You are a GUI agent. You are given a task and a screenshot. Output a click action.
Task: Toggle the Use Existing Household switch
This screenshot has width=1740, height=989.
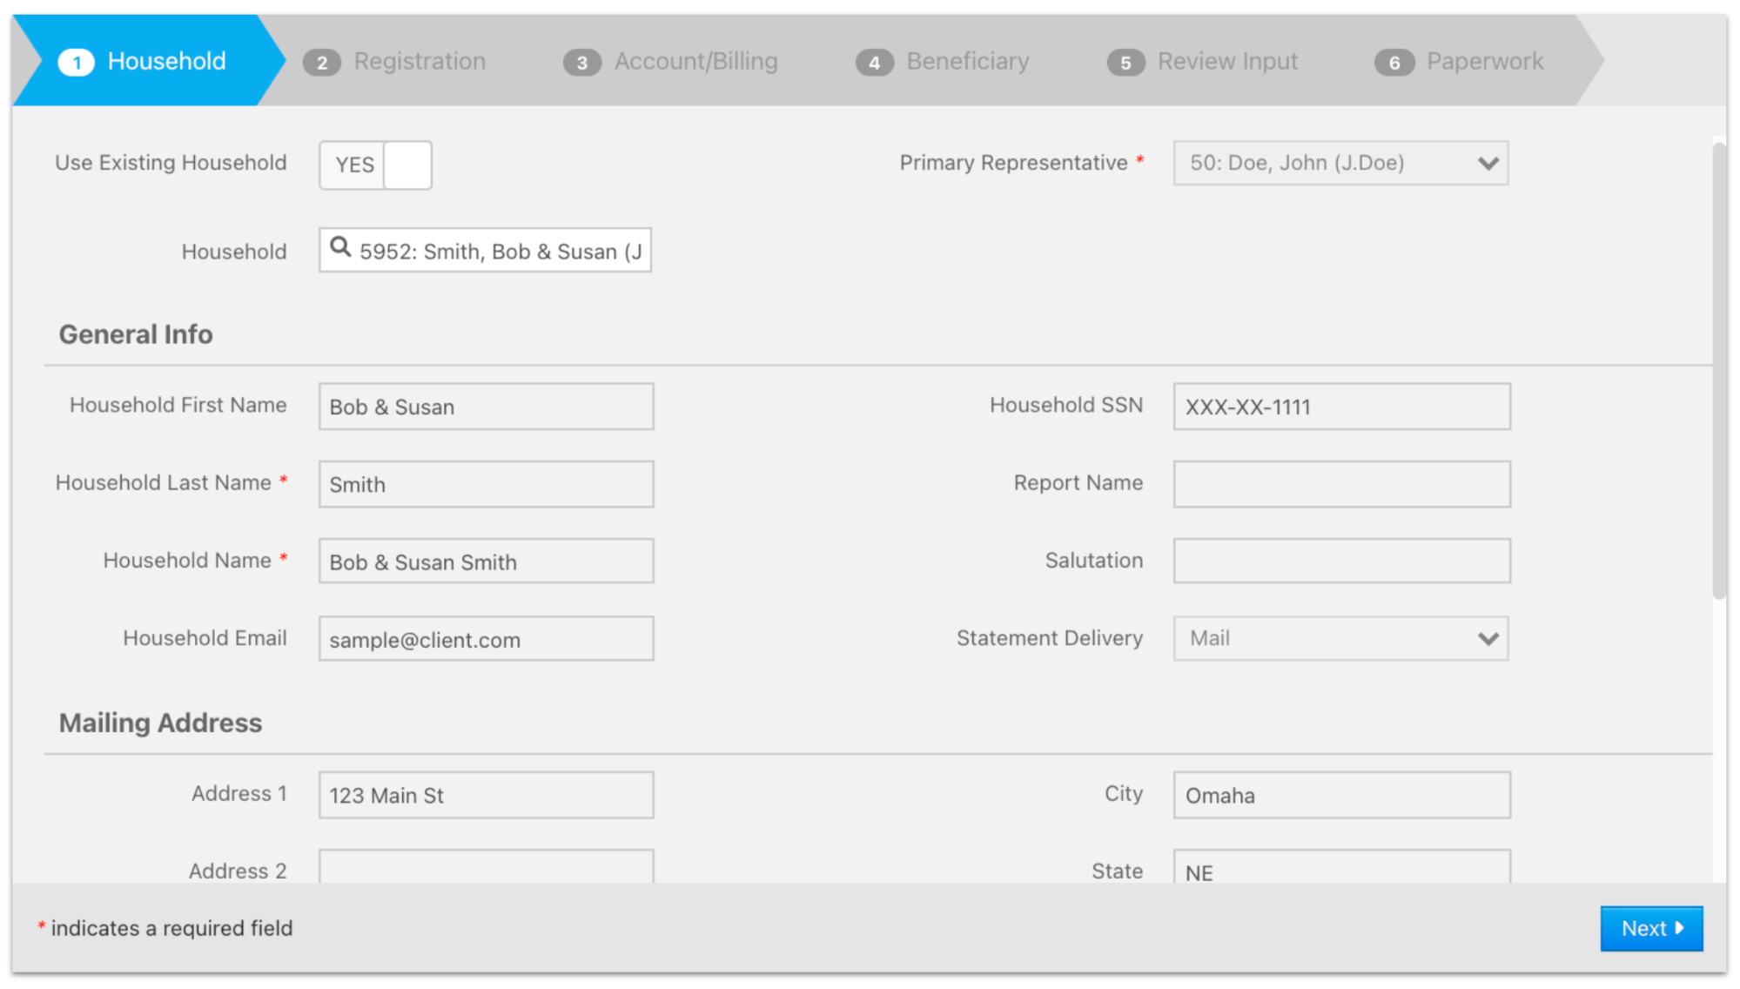(375, 165)
